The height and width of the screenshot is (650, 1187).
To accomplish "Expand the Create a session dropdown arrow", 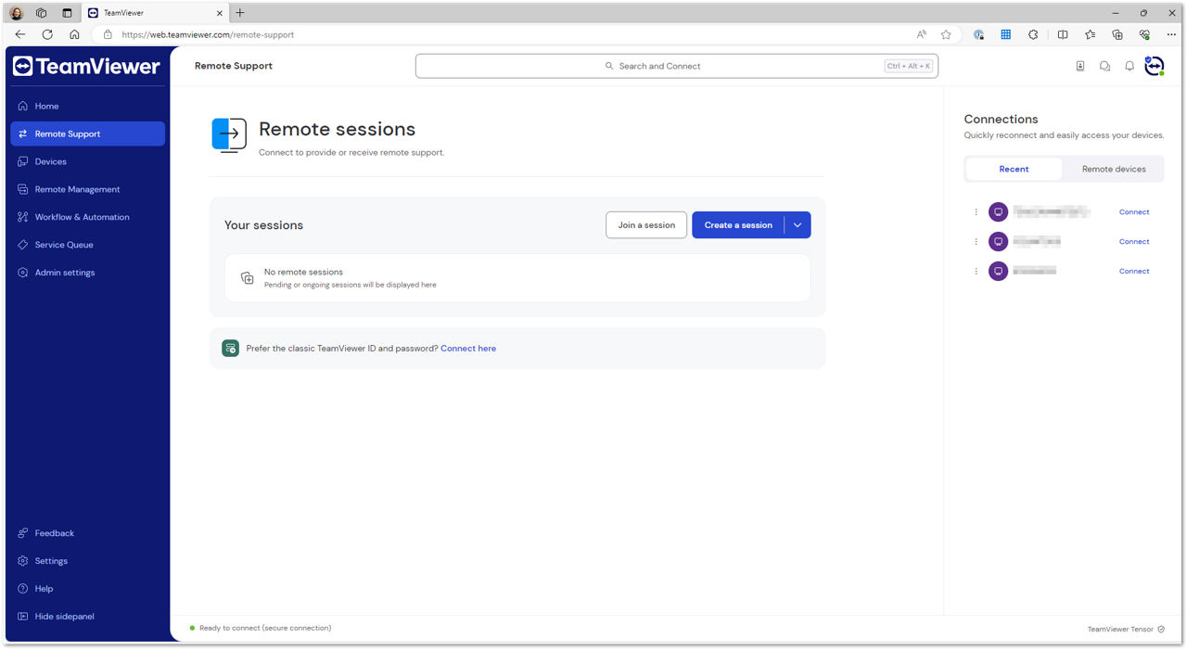I will pos(798,225).
